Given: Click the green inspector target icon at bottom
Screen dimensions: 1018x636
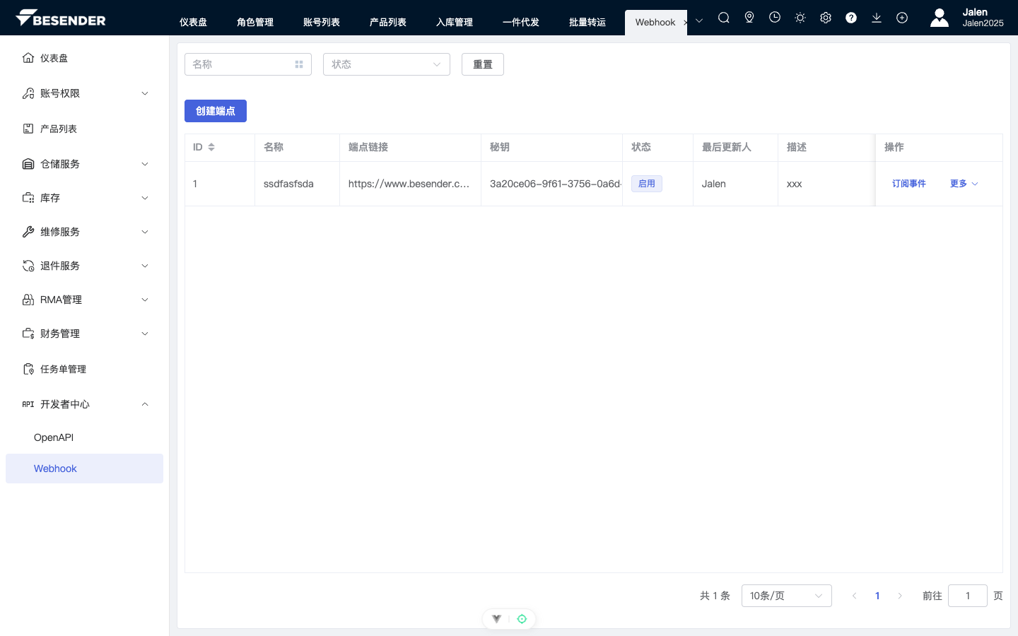Looking at the screenshot, I should pyautogui.click(x=522, y=619).
